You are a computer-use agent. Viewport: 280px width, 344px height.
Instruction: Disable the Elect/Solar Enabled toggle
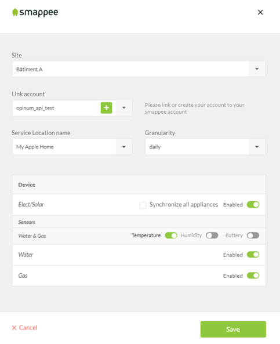253,204
